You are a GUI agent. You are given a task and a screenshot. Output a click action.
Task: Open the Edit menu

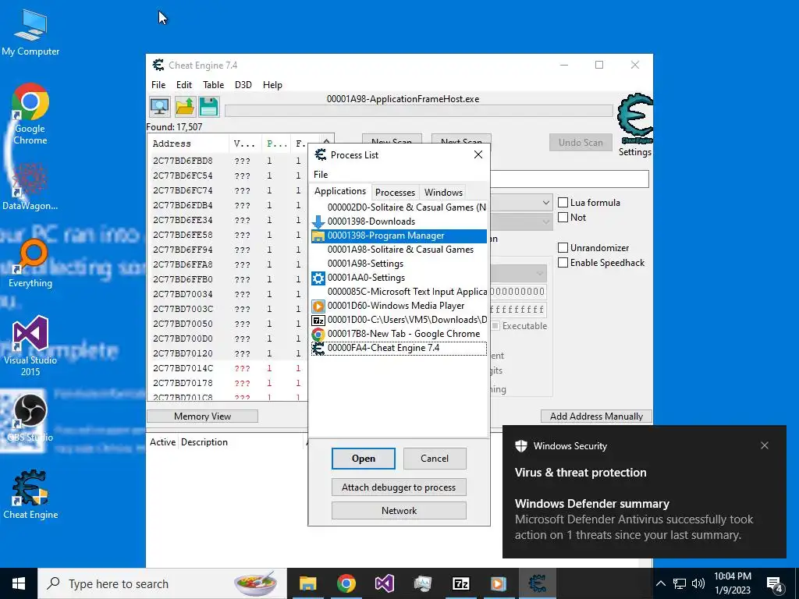pos(184,85)
